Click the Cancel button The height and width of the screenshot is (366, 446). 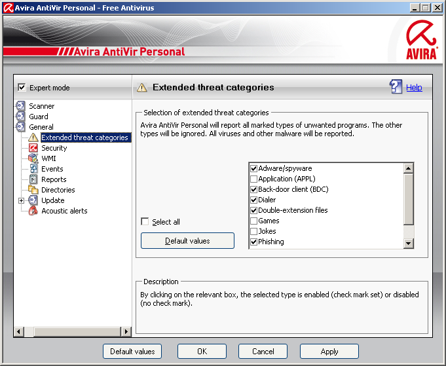(x=263, y=352)
